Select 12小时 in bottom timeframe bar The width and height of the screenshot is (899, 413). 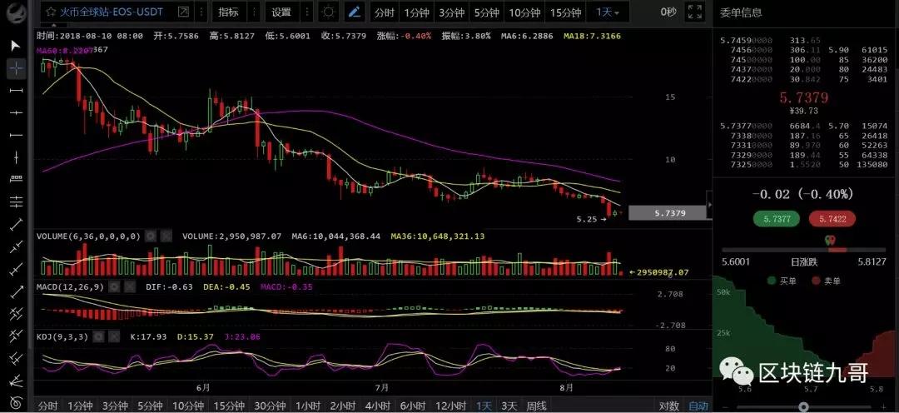click(450, 406)
